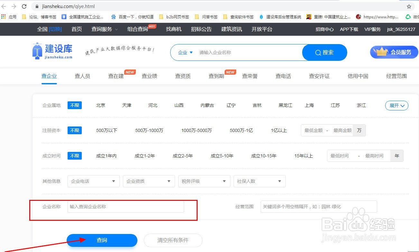Click the 请输入企业名称 search field
This screenshot has height=252, width=419.
coord(249,52)
